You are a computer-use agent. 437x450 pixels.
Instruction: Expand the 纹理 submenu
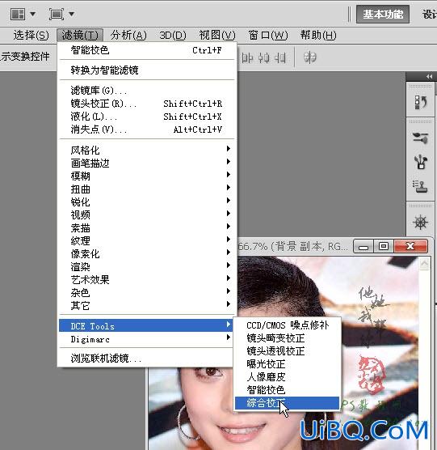pyautogui.click(x=147, y=240)
